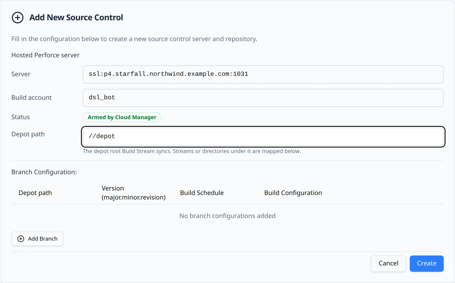Viewport: 455px width, 283px height.
Task: Click the blue Create button
Action: [427, 263]
